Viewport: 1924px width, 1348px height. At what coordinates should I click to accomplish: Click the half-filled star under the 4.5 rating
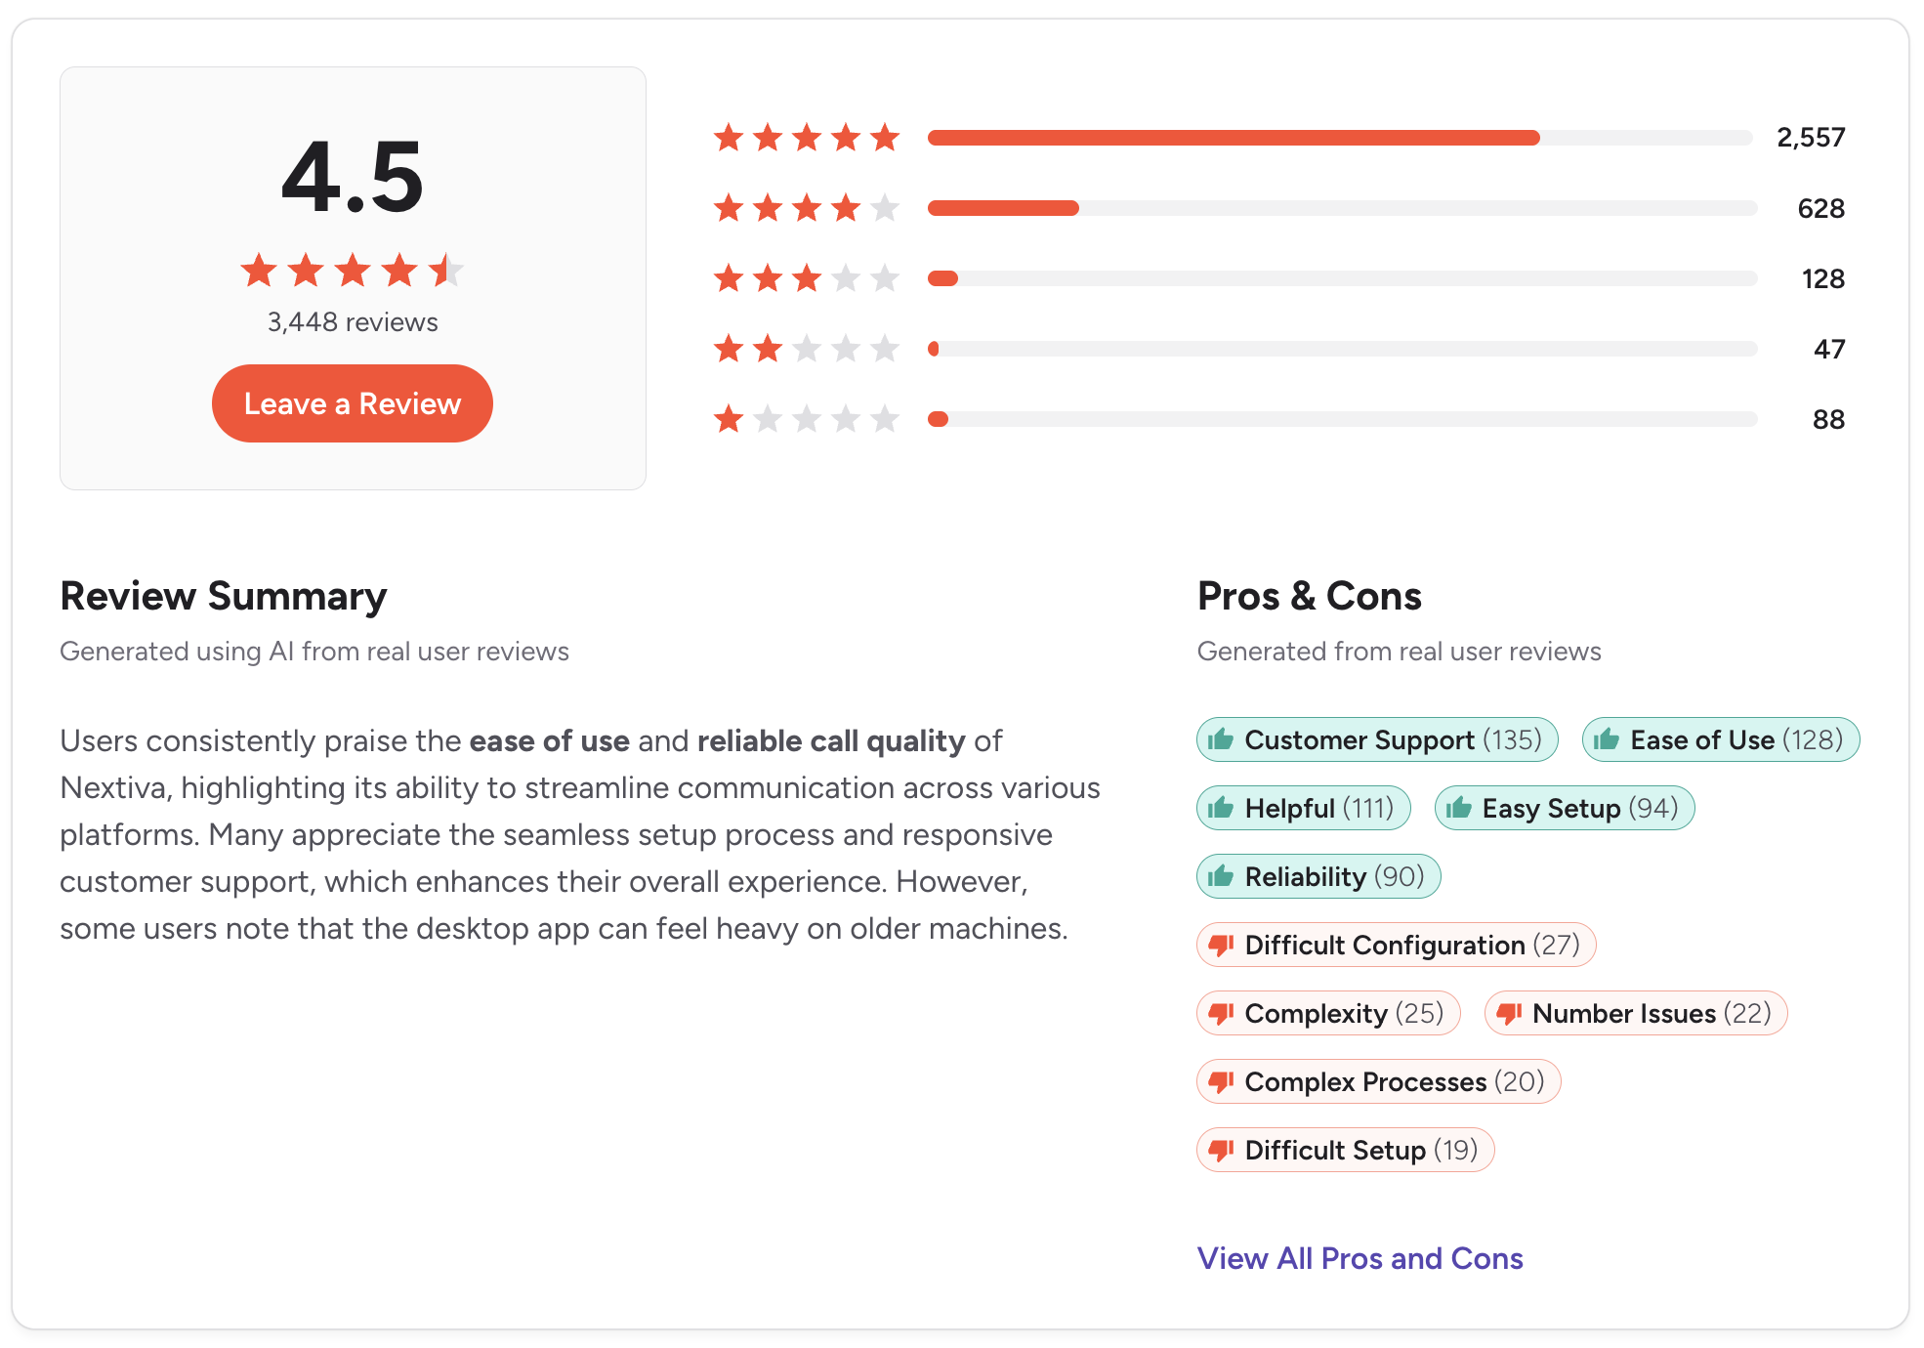pyautogui.click(x=447, y=271)
